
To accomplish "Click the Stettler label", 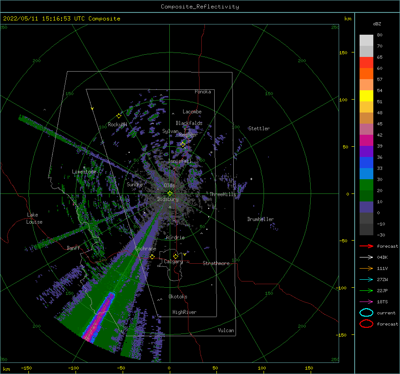I will [259, 129].
